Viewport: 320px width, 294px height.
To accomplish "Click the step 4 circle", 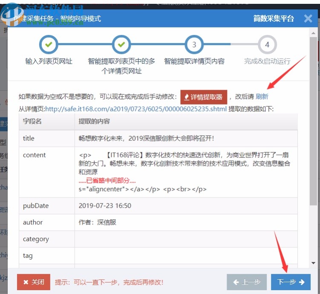I will coord(267,44).
